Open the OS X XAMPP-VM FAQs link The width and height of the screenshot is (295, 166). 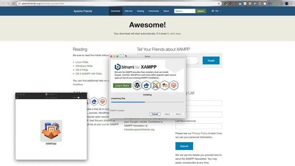click(88, 74)
